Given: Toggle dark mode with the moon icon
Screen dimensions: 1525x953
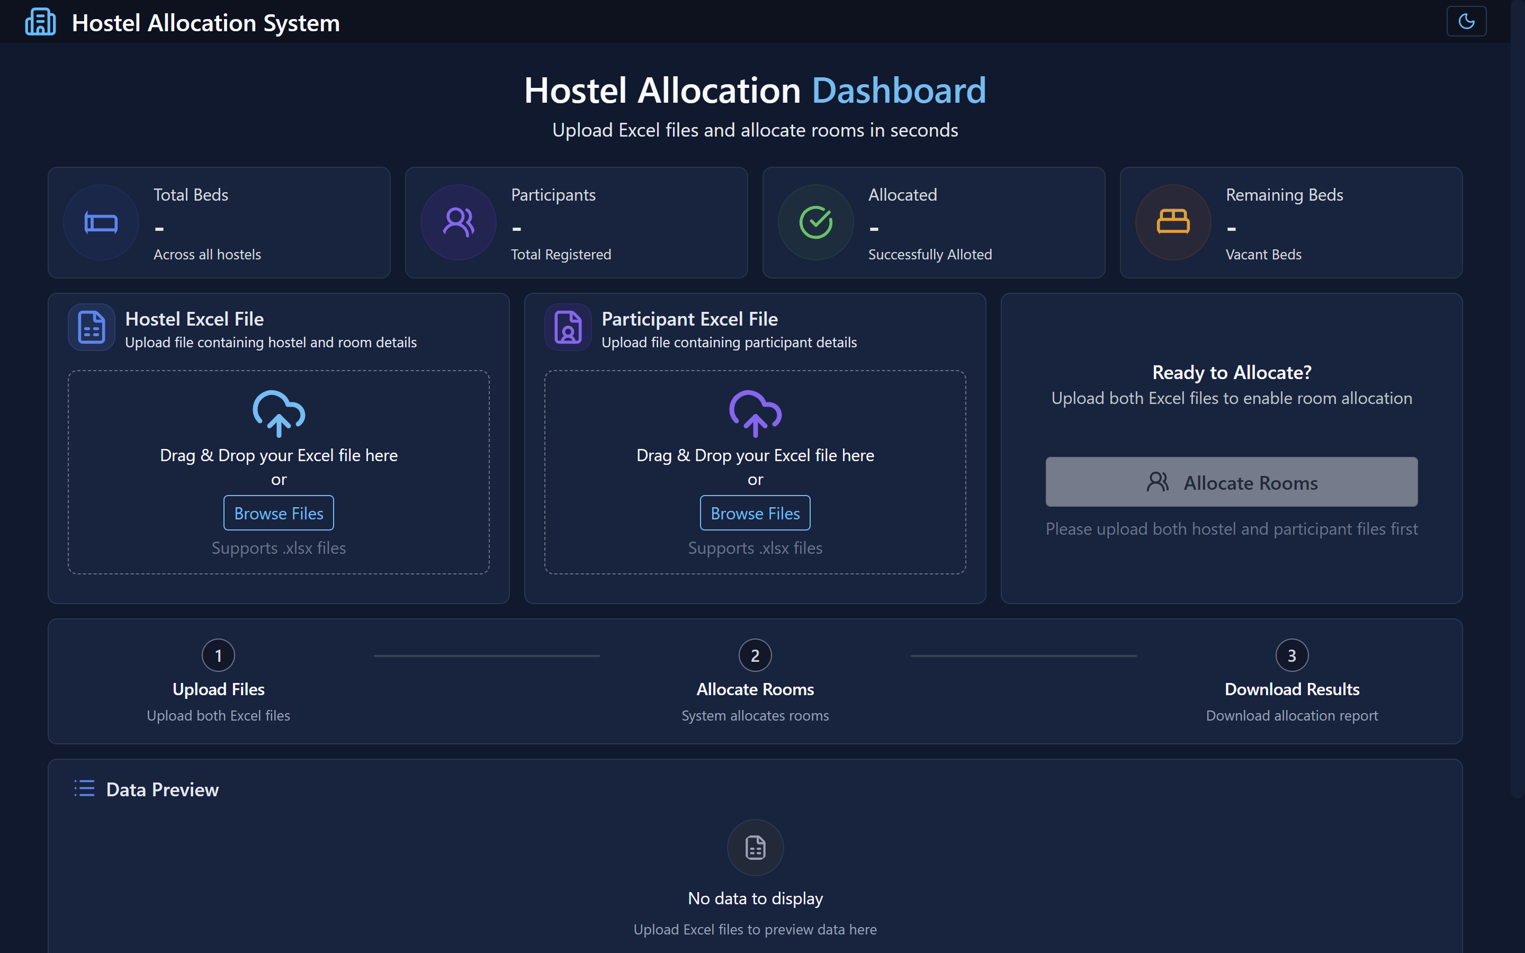Looking at the screenshot, I should point(1466,21).
